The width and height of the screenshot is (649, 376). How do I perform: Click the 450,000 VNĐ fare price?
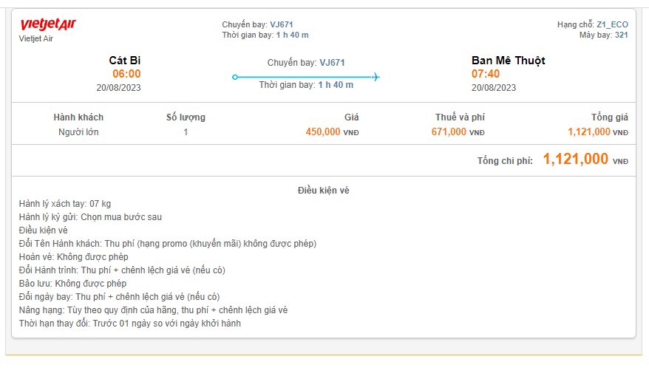[332, 132]
